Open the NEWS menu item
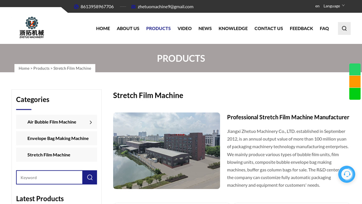 point(205,29)
